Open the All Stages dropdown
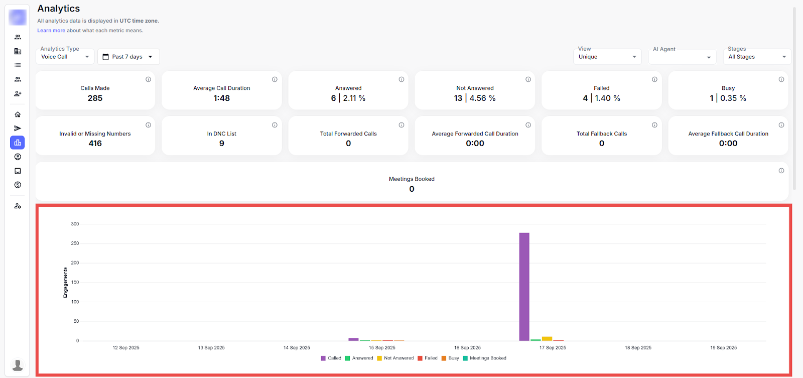Viewport: 803px width, 378px height. (x=757, y=57)
